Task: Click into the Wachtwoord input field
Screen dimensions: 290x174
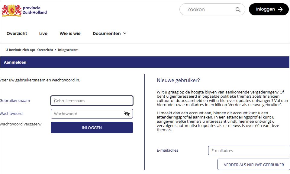Action: coord(88,114)
